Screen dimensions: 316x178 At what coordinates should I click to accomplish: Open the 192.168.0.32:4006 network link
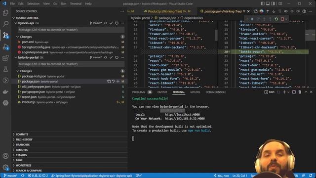185,119
